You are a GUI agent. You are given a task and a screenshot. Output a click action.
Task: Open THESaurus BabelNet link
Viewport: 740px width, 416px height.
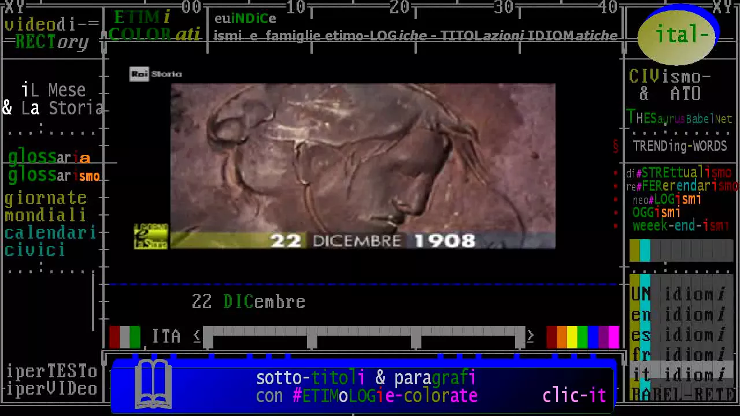pyautogui.click(x=680, y=118)
